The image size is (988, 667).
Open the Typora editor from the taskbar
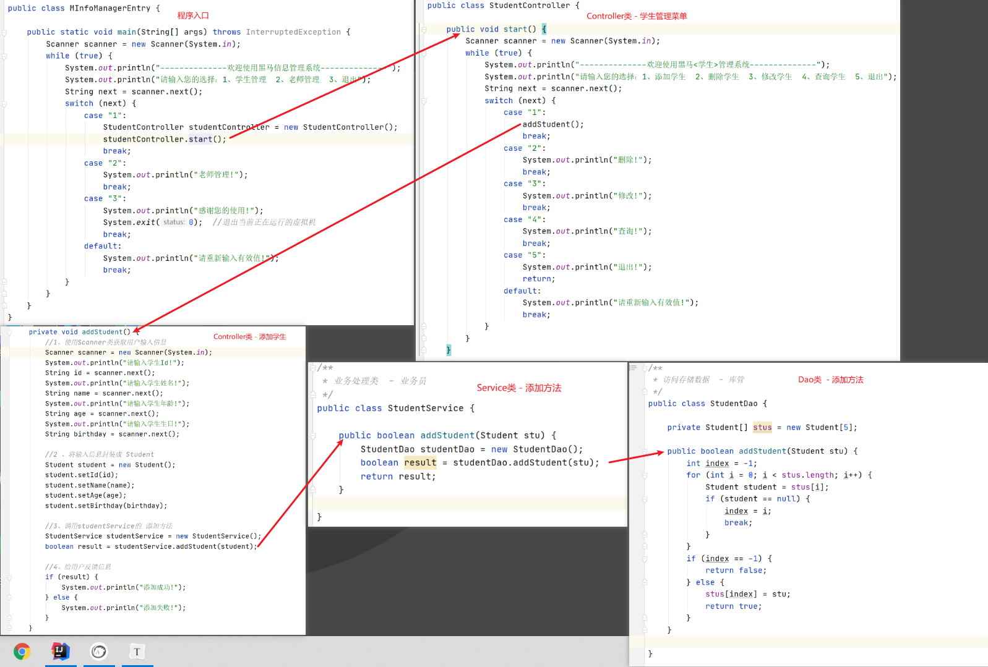(137, 652)
